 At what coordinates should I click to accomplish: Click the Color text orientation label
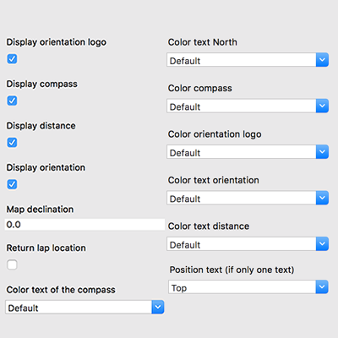point(214,180)
